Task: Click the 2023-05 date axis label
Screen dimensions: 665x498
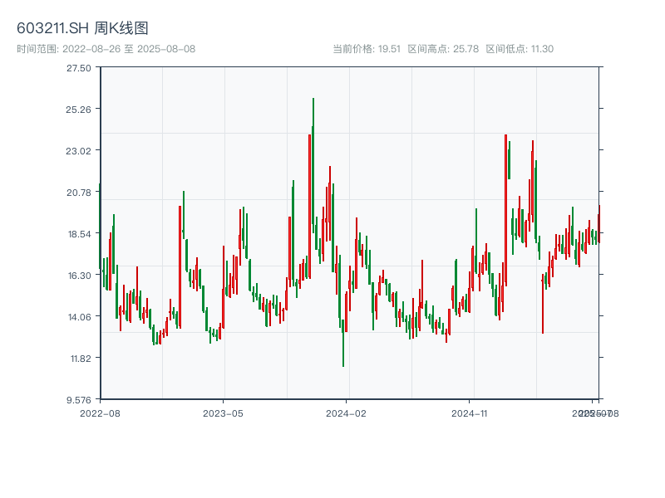Action: (223, 413)
